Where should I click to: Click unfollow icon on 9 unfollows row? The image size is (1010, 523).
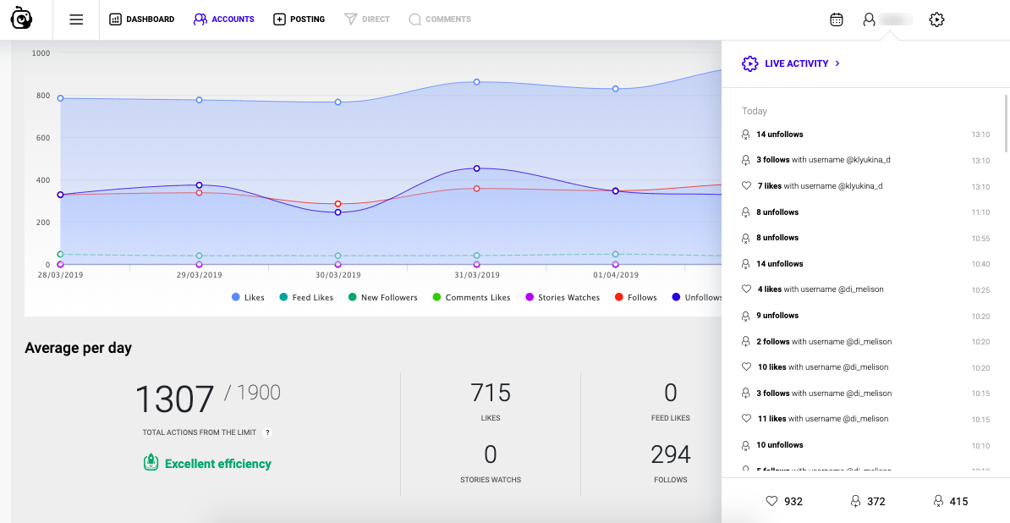click(x=746, y=316)
